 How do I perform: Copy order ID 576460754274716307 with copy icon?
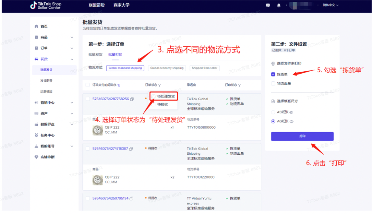[x=131, y=149]
